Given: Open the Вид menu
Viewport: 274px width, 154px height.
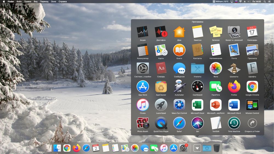Looking at the screenshot, I should [x=36, y=2].
